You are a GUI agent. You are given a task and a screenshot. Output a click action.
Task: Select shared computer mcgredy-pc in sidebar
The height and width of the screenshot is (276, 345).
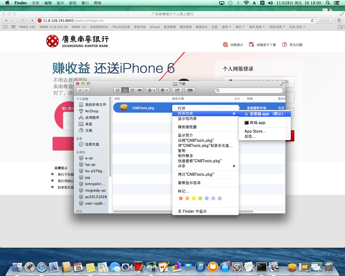[x=92, y=190]
